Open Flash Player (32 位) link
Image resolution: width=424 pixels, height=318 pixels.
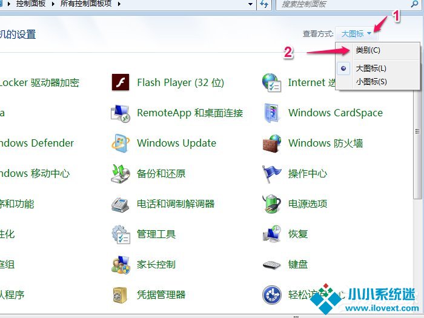pos(181,82)
